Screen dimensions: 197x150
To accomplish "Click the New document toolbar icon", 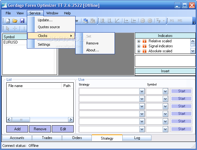I will [8, 21].
